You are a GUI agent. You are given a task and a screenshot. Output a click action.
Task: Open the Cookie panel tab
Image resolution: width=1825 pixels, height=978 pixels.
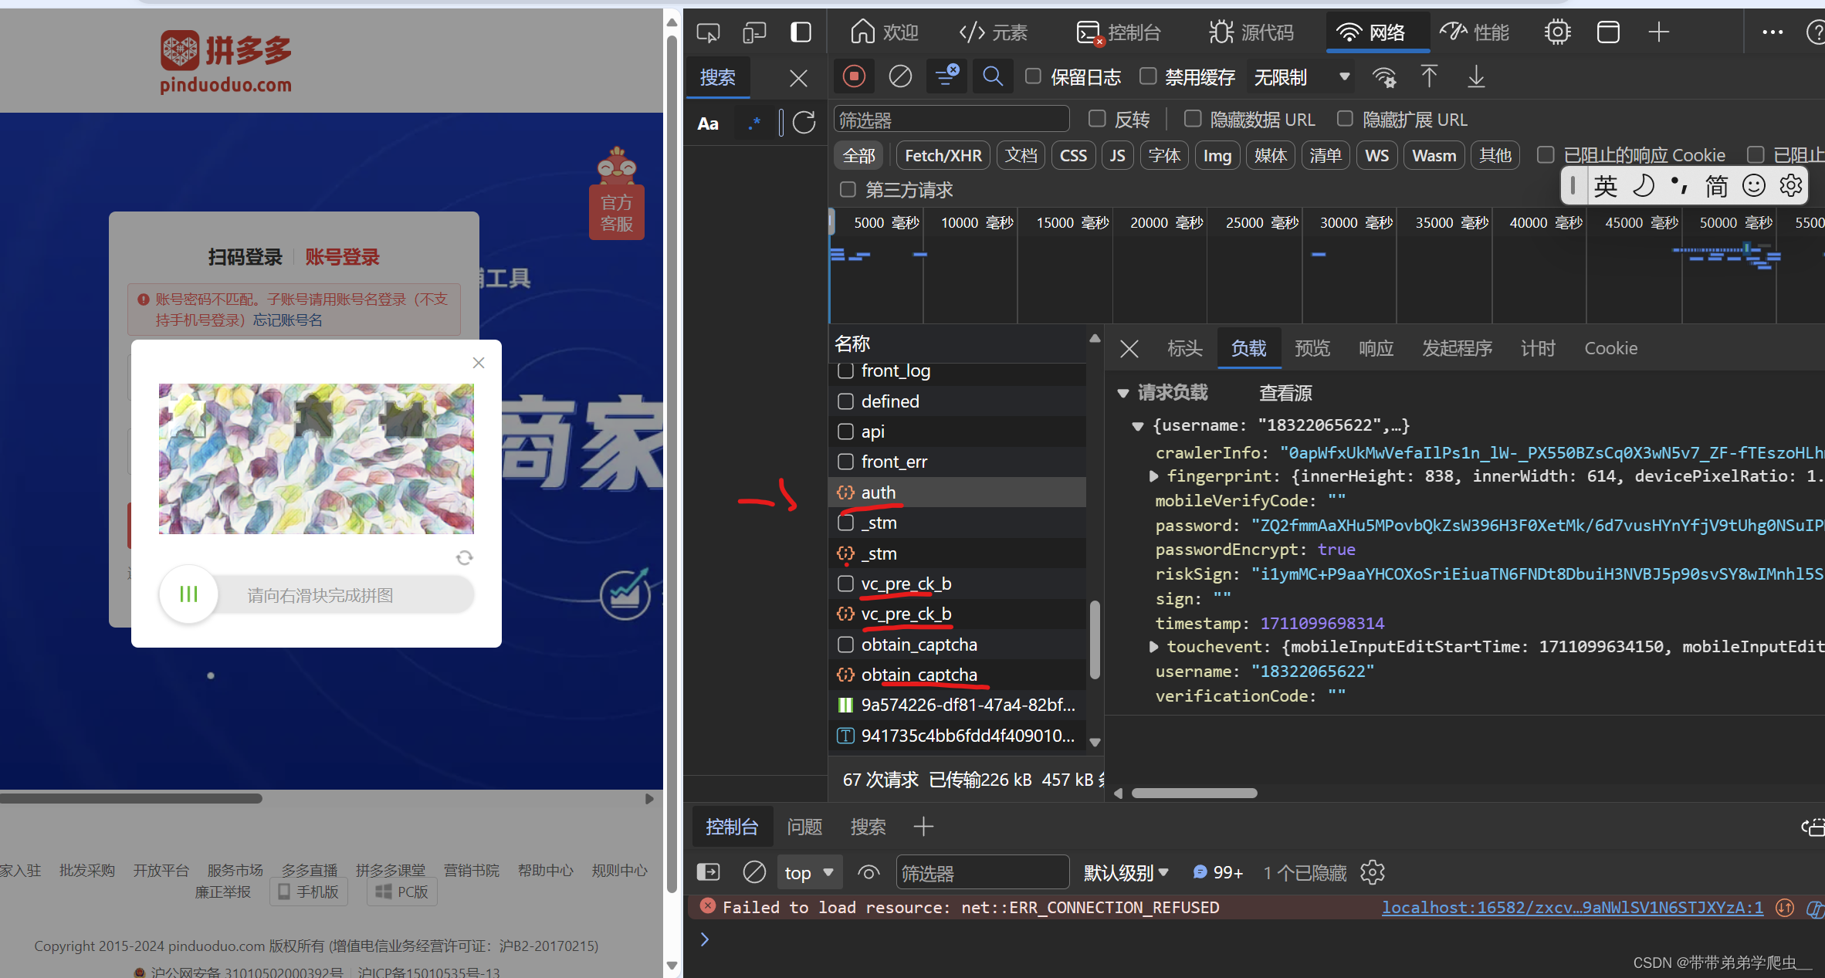point(1610,348)
